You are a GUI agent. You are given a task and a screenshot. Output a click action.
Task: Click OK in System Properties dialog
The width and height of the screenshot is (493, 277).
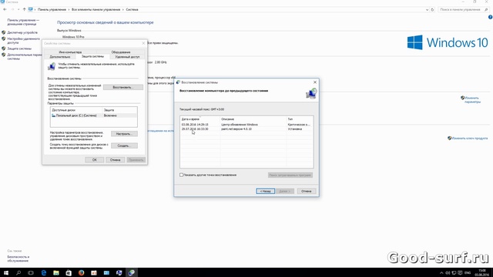tap(94, 160)
